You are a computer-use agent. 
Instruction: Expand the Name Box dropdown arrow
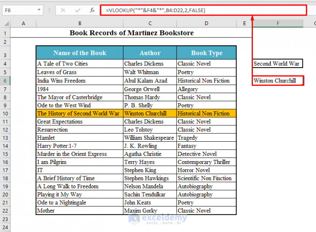coord(39,10)
